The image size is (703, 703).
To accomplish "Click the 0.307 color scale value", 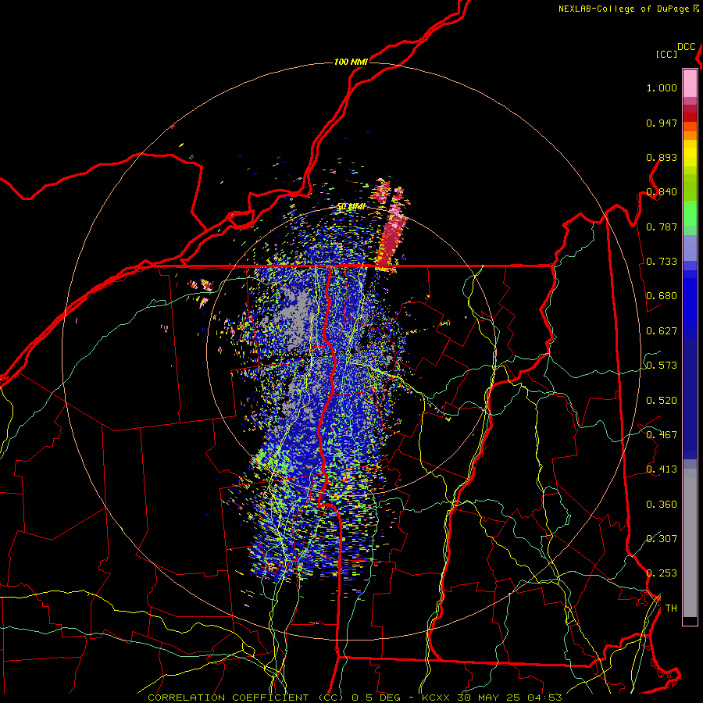I will click(x=662, y=538).
